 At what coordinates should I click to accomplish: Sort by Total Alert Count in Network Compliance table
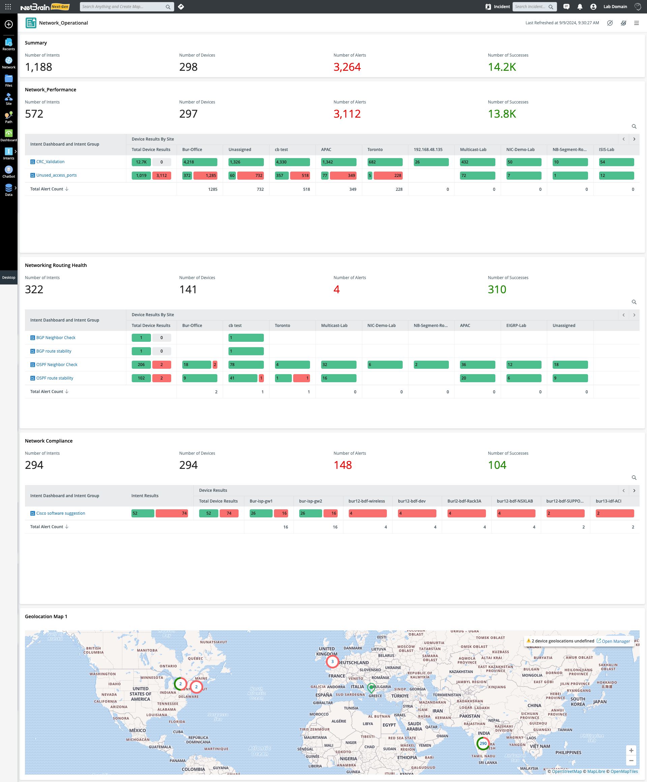click(49, 527)
